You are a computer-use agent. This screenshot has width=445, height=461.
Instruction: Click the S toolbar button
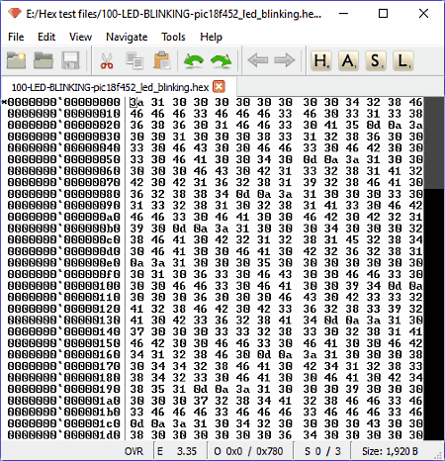(x=376, y=60)
